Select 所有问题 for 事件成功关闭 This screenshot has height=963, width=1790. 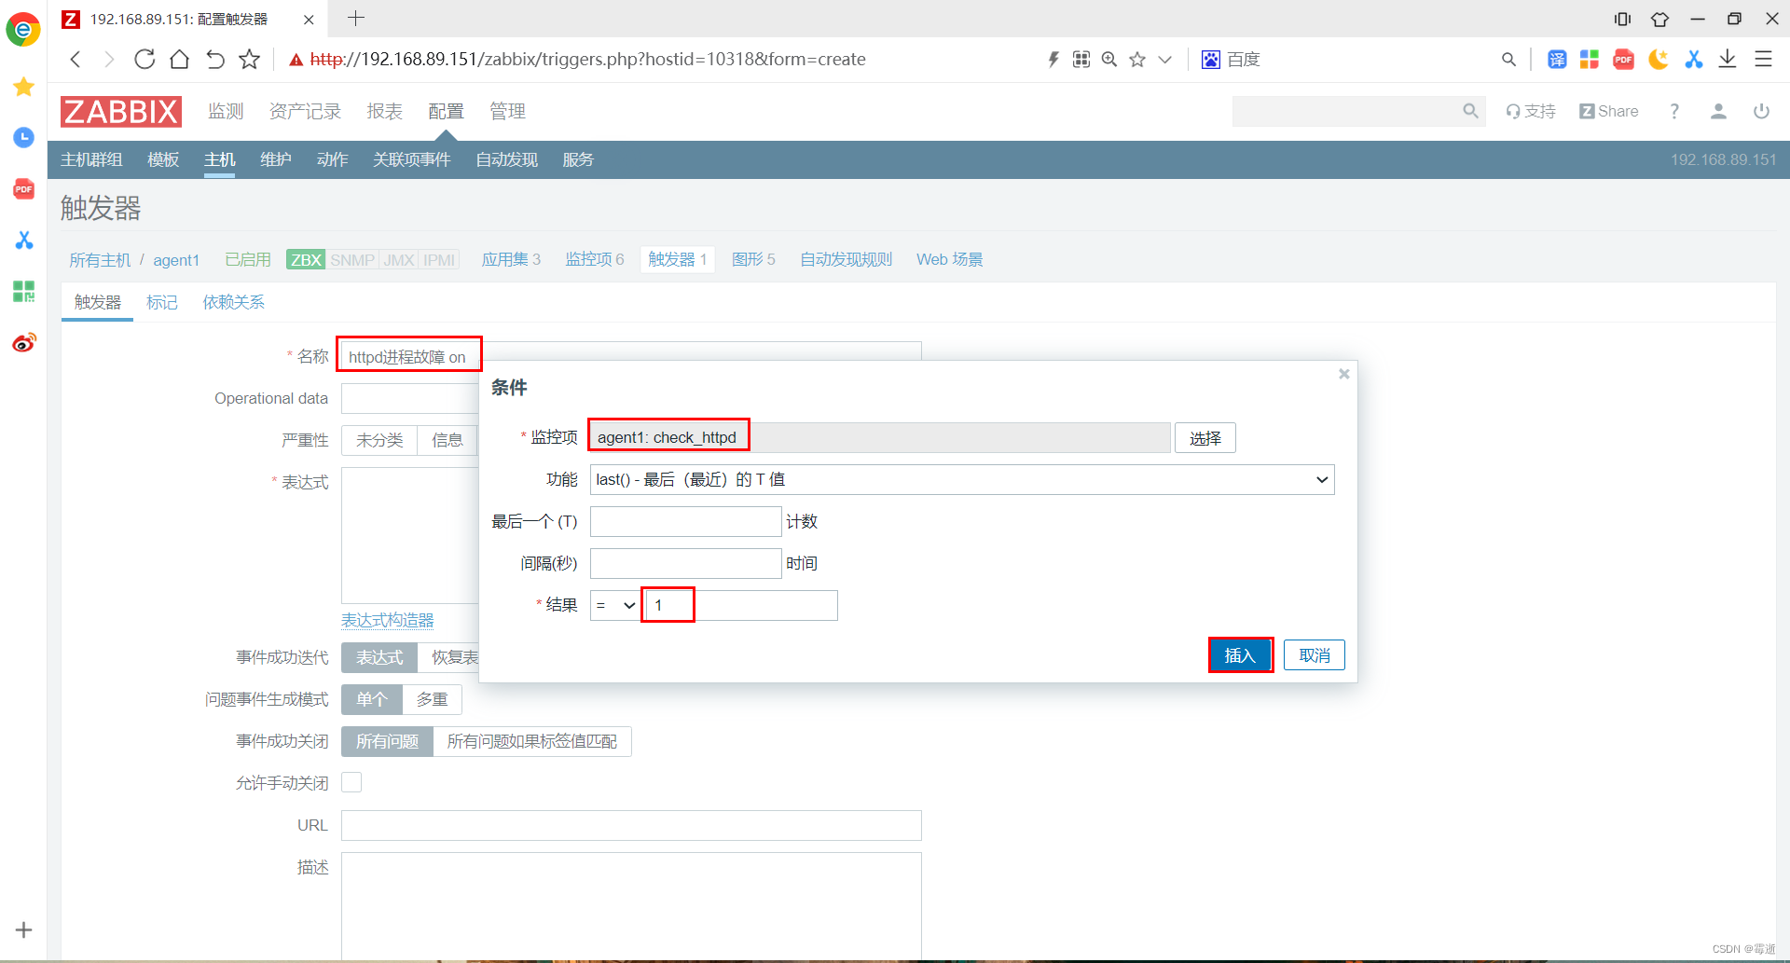tap(387, 741)
